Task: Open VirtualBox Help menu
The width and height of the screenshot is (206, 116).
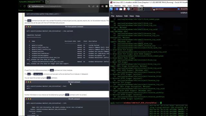Action: click(142, 6)
